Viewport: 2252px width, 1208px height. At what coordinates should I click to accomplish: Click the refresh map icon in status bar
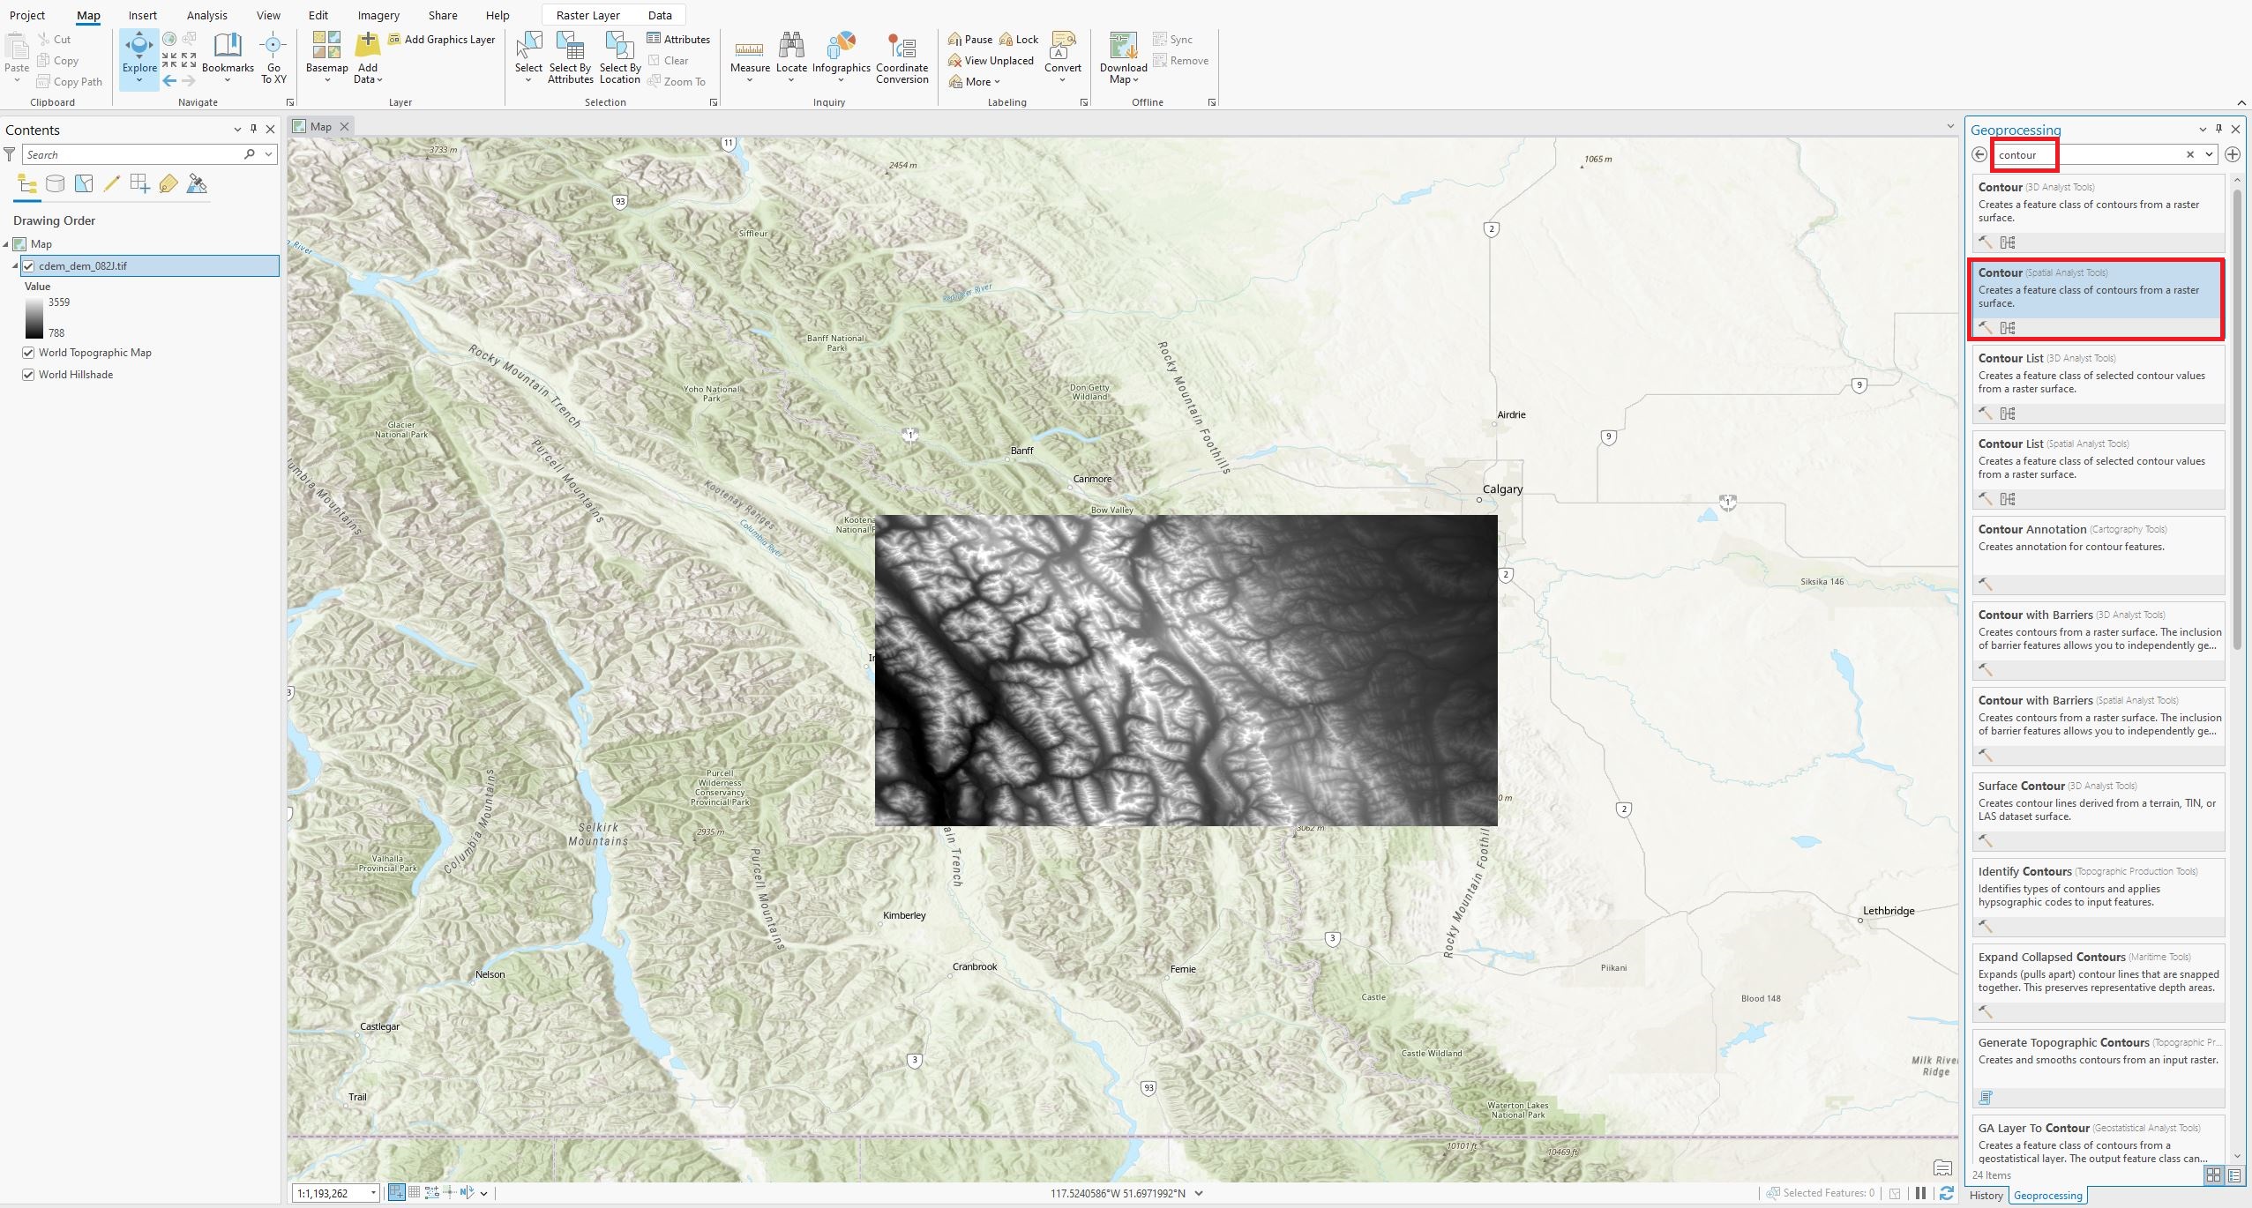[1947, 1193]
